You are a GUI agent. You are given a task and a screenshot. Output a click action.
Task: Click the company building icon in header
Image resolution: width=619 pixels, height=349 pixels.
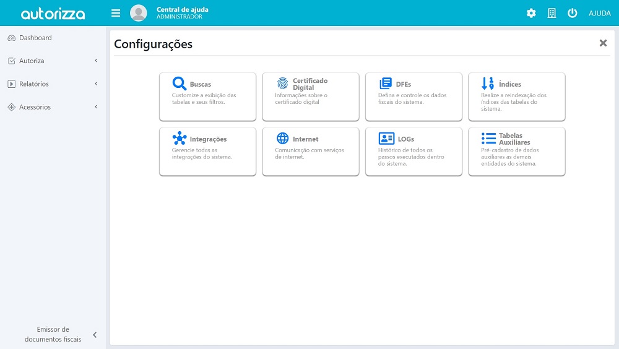pyautogui.click(x=552, y=13)
